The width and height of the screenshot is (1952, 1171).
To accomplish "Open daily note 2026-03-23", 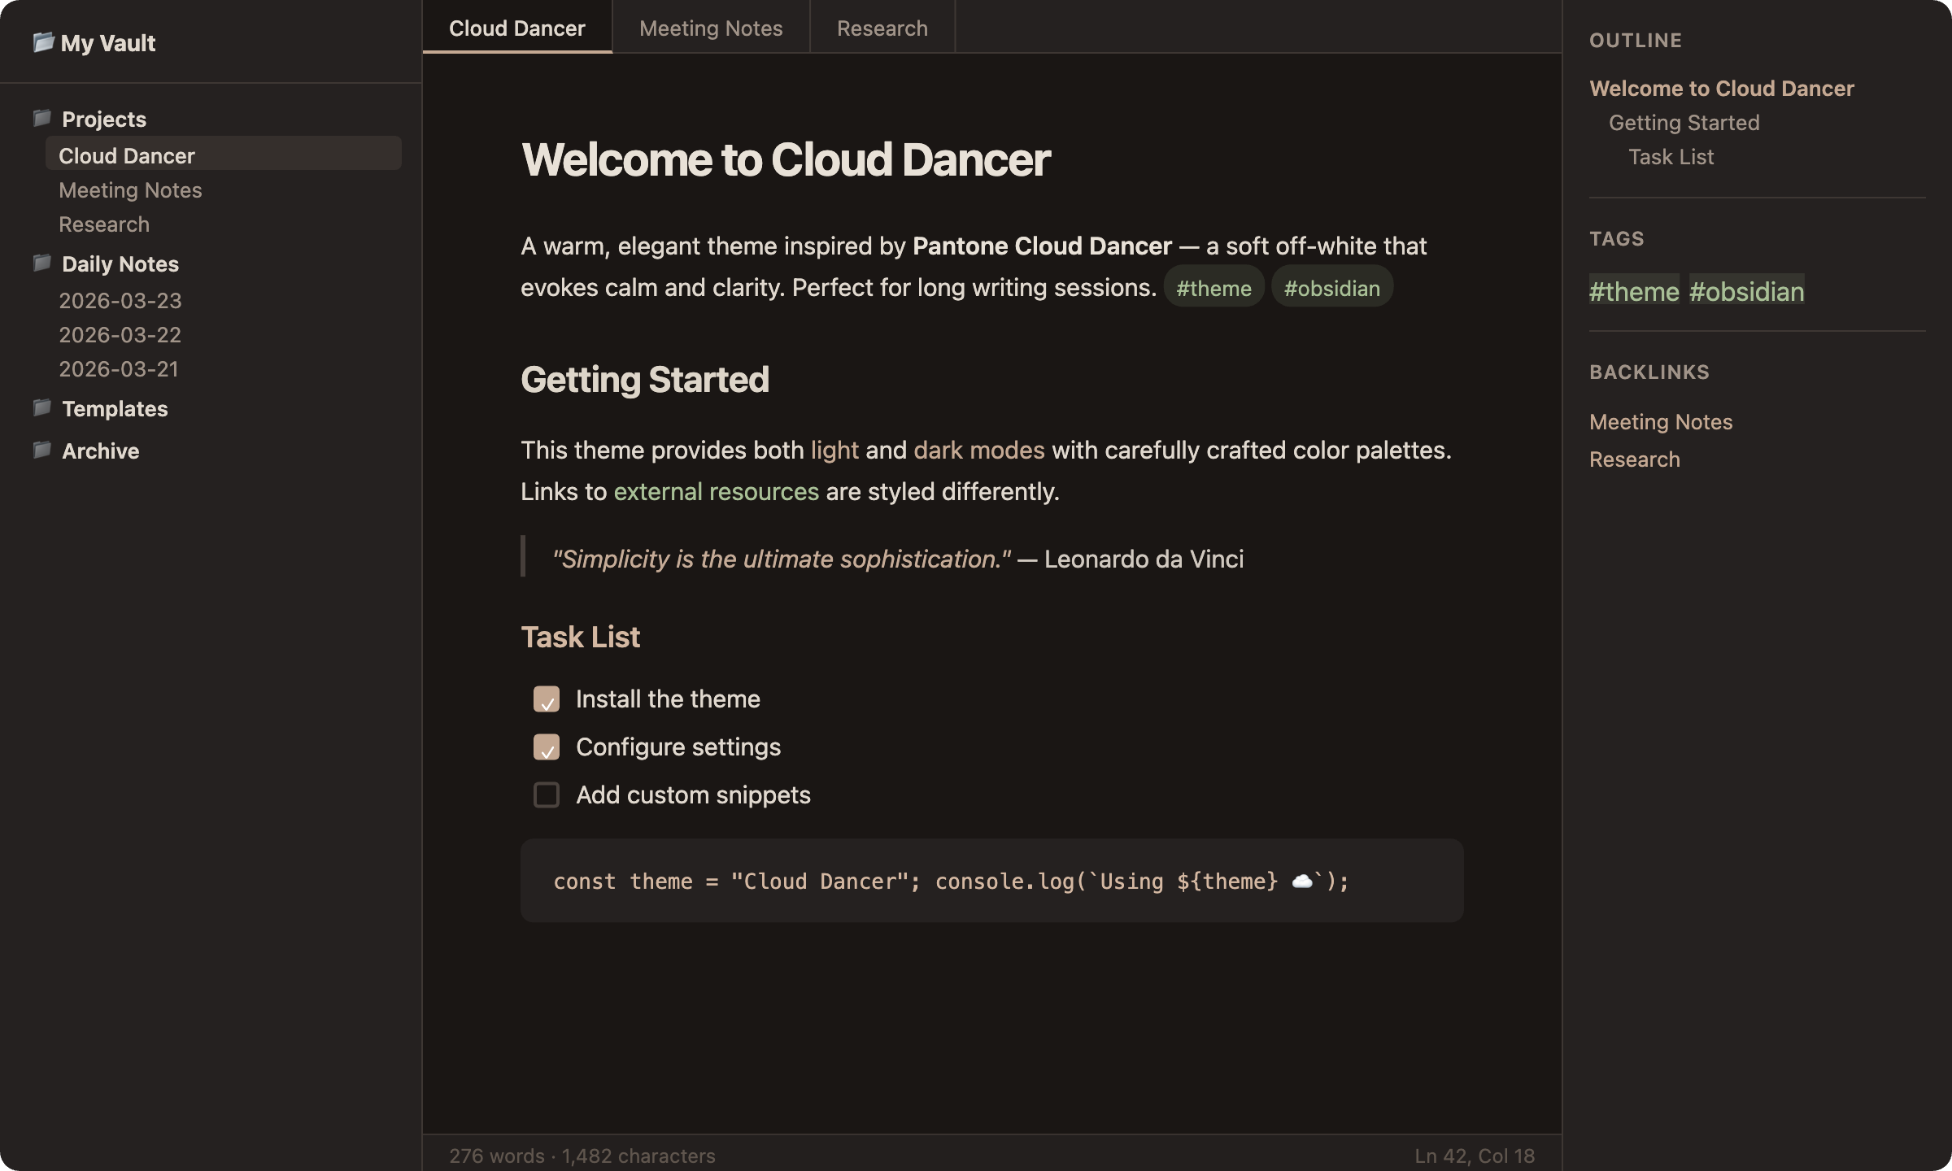I will (x=120, y=301).
